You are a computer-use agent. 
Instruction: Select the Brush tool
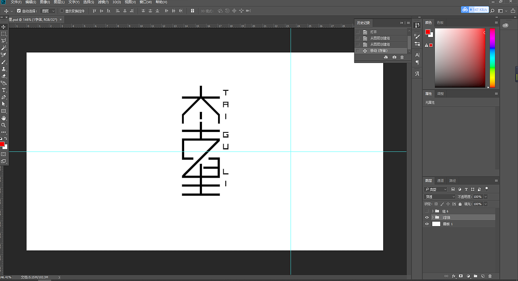coord(4,62)
